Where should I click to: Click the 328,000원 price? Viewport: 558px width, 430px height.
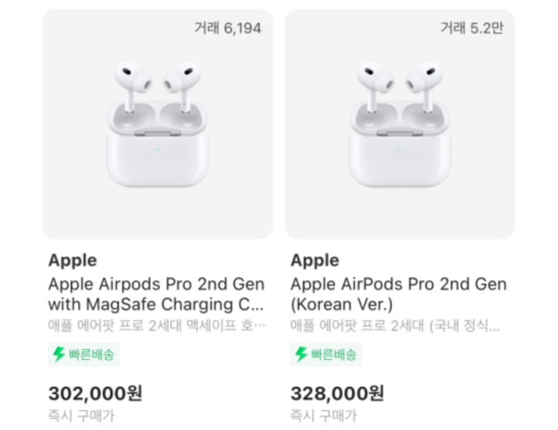[337, 393]
